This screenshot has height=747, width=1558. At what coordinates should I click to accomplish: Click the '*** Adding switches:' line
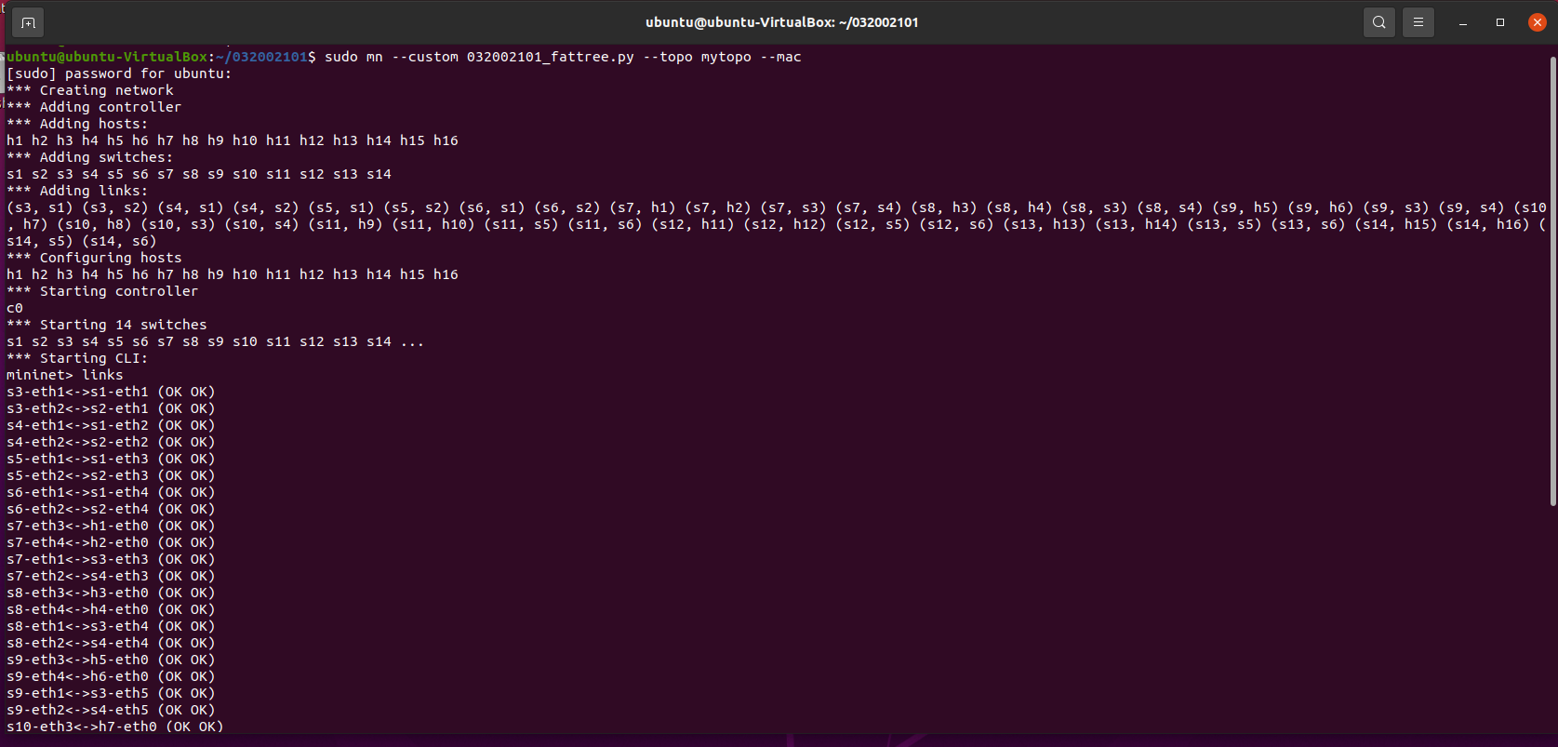point(89,157)
